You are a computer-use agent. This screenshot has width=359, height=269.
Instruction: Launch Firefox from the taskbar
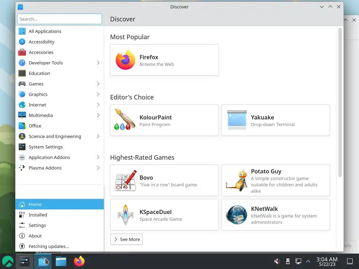(x=79, y=261)
